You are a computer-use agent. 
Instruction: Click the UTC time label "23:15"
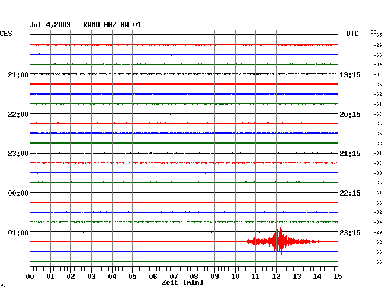350,232
